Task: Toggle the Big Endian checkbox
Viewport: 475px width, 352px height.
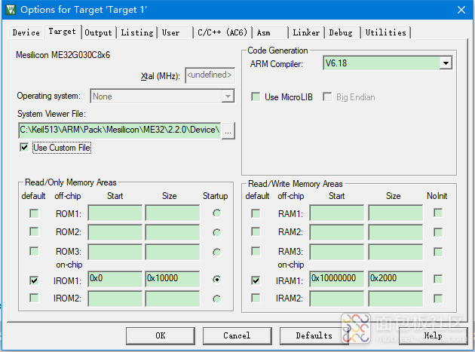Action: (327, 97)
